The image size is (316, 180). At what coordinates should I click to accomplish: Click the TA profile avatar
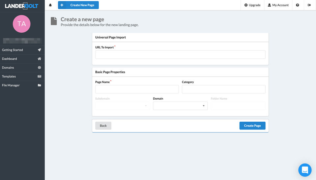(22, 24)
